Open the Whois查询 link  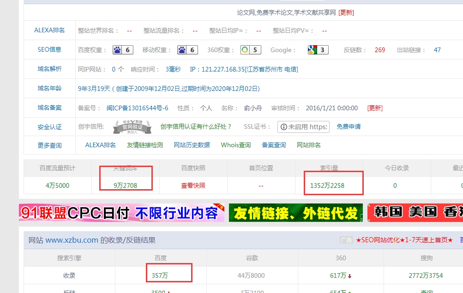tap(235, 145)
